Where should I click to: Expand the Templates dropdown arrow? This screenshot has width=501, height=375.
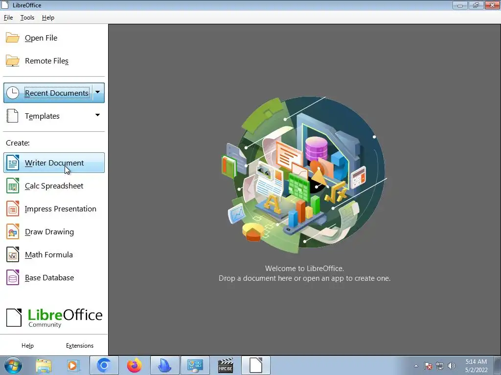pyautogui.click(x=97, y=115)
